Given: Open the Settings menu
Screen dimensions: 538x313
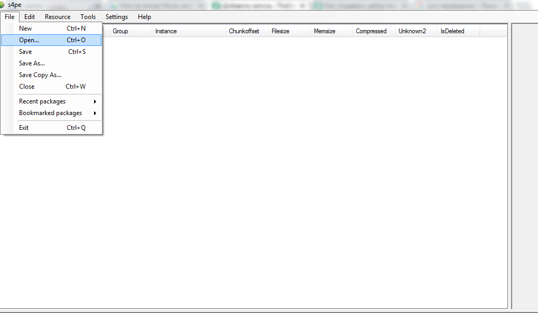Looking at the screenshot, I should coord(117,17).
